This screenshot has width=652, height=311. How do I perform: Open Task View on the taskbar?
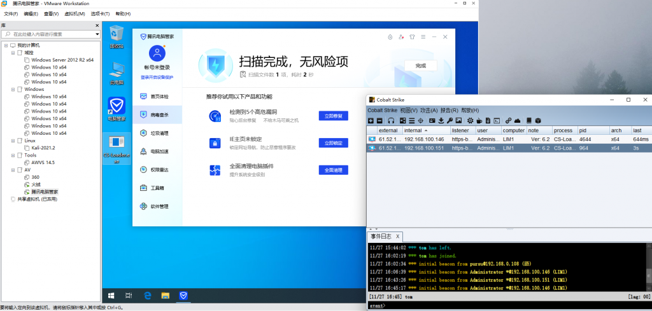(129, 296)
